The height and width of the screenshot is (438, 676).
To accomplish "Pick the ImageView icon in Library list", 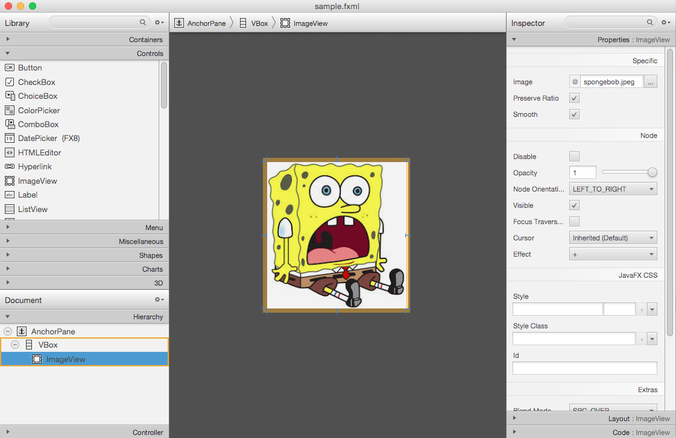I will tap(10, 181).
